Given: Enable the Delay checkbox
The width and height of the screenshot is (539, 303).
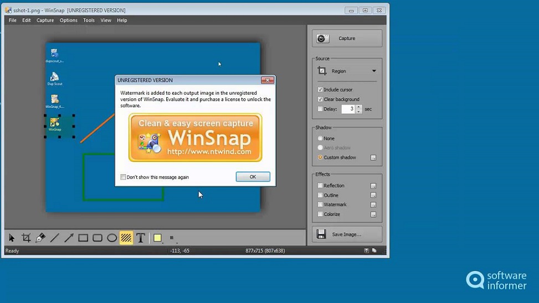Looking at the screenshot, I should pyautogui.click(x=320, y=109).
